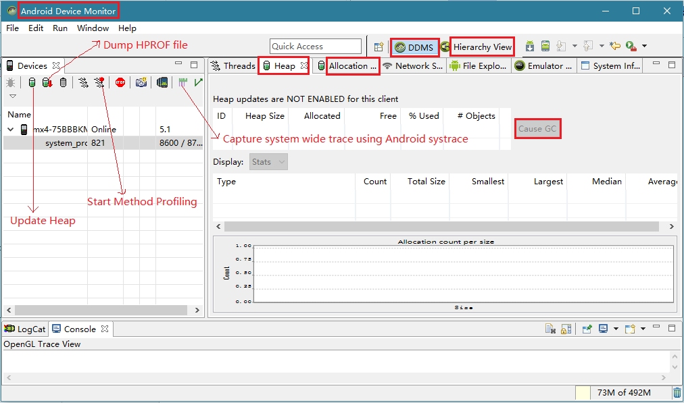684x403 pixels.
Task: Open the Window menu
Action: click(93, 28)
